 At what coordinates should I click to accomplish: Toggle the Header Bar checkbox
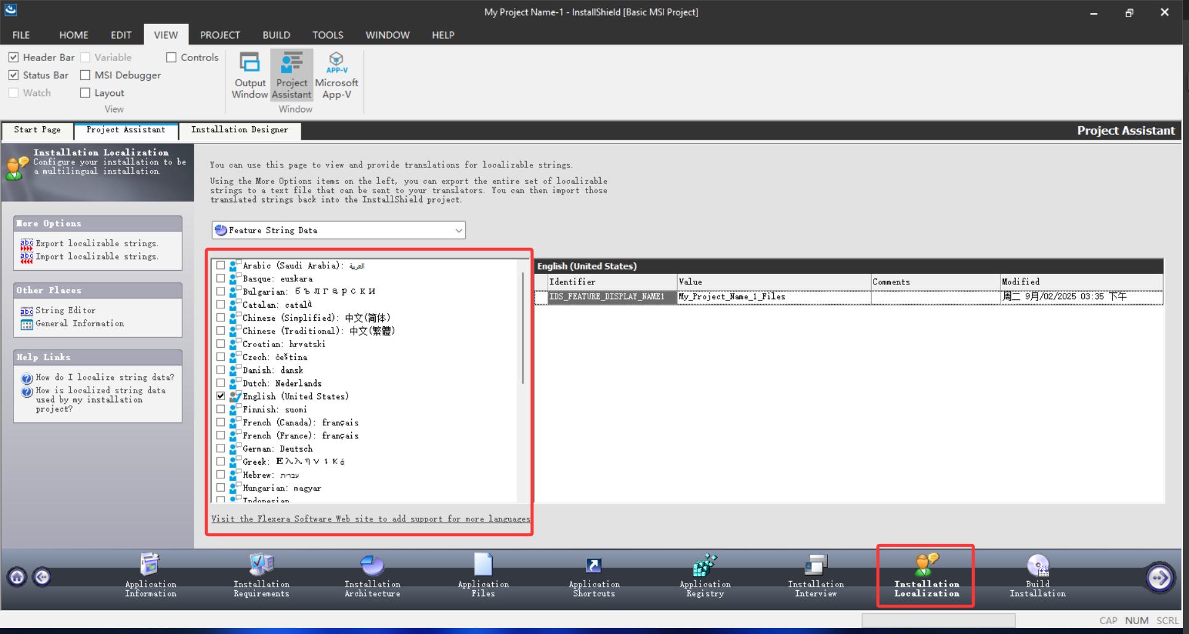pyautogui.click(x=14, y=57)
